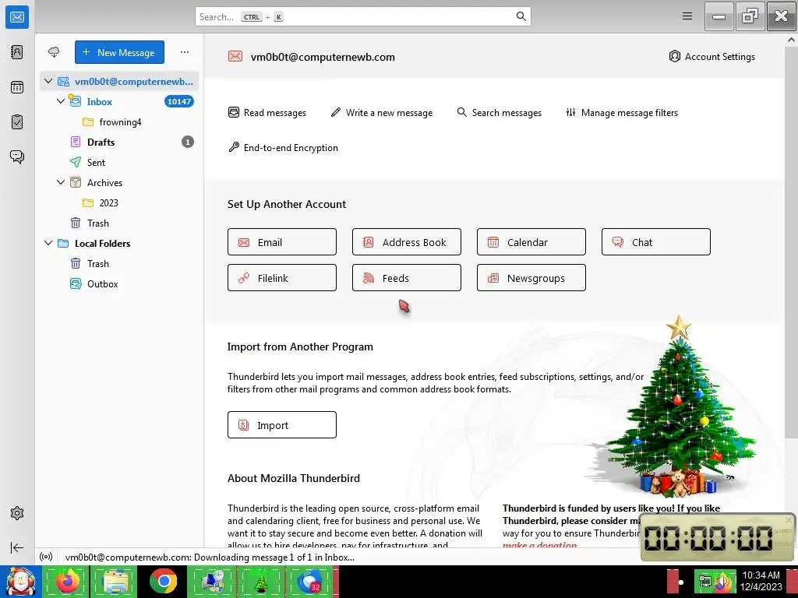Set up Feeds account
Screen dimensions: 798x598
pyautogui.click(x=407, y=278)
